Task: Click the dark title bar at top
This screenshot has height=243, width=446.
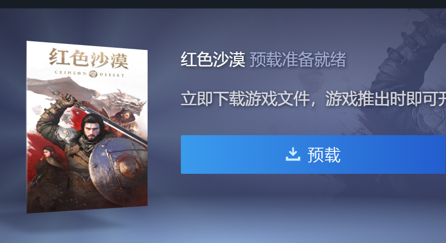Action: (x=223, y=4)
